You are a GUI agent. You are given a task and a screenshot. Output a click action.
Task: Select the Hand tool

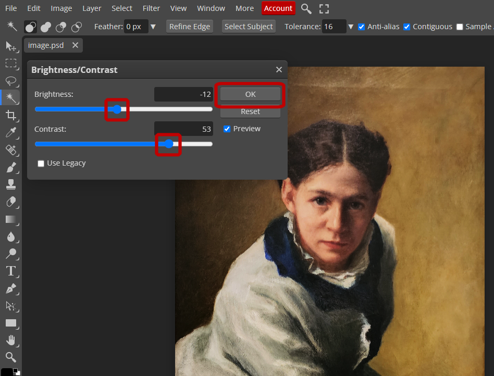click(x=11, y=341)
